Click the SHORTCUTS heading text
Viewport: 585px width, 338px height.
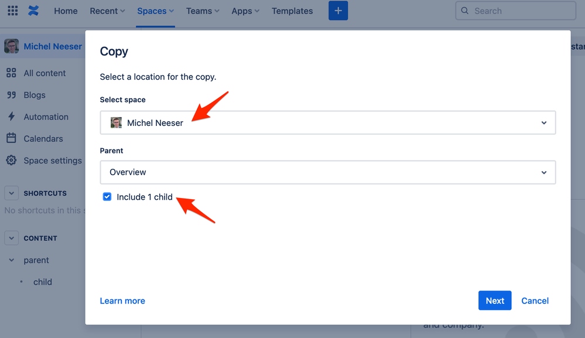(x=45, y=193)
